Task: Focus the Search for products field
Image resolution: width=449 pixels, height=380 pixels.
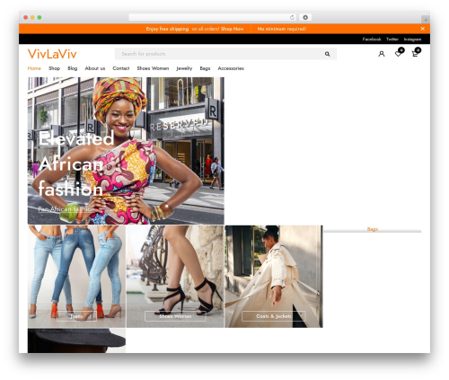Action: [x=225, y=54]
